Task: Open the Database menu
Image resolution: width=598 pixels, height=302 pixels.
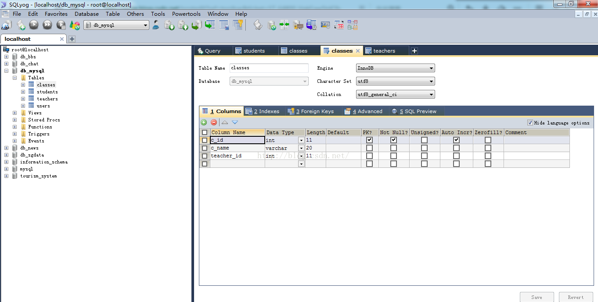Action: [86, 14]
